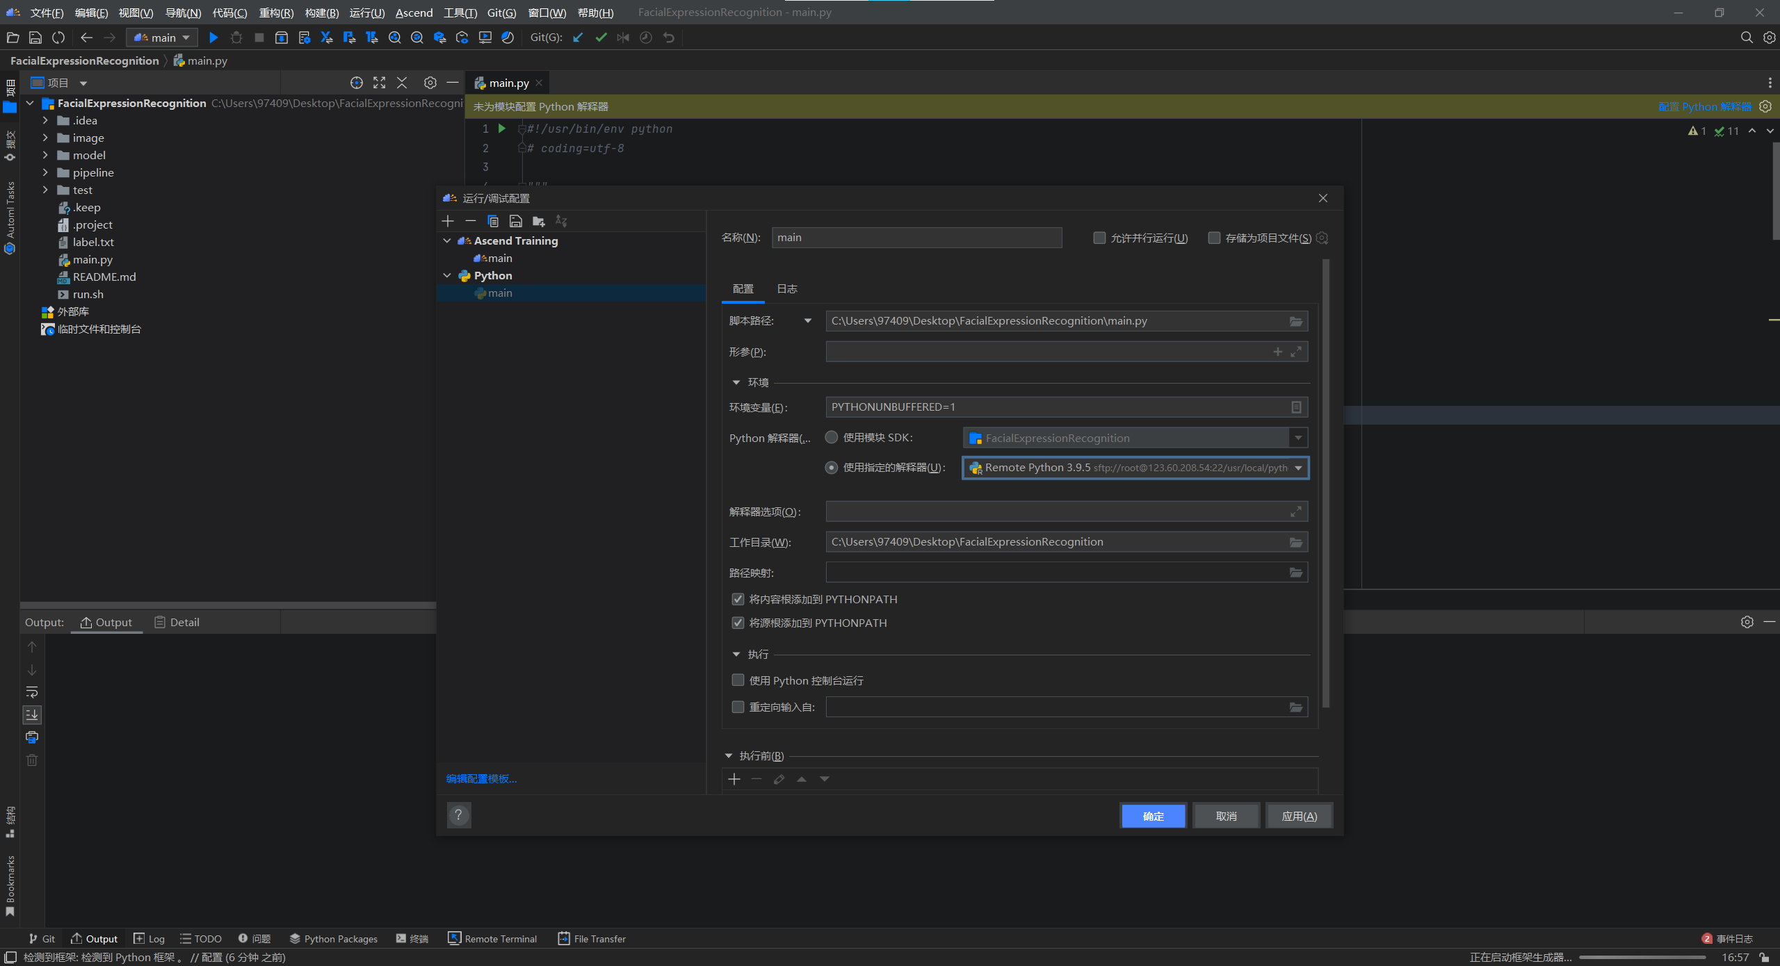This screenshot has height=966, width=1780.
Task: Open the Remote Terminal tool window tab
Action: 492,938
